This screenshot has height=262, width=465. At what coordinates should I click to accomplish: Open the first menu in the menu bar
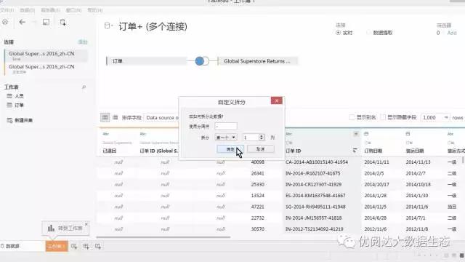click(7, 10)
